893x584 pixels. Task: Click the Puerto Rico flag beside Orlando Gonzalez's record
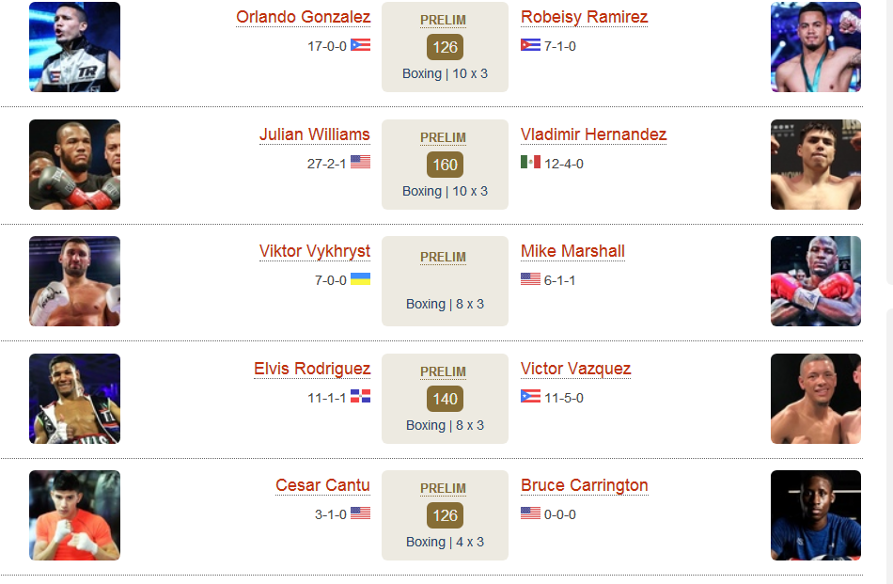pyautogui.click(x=360, y=45)
